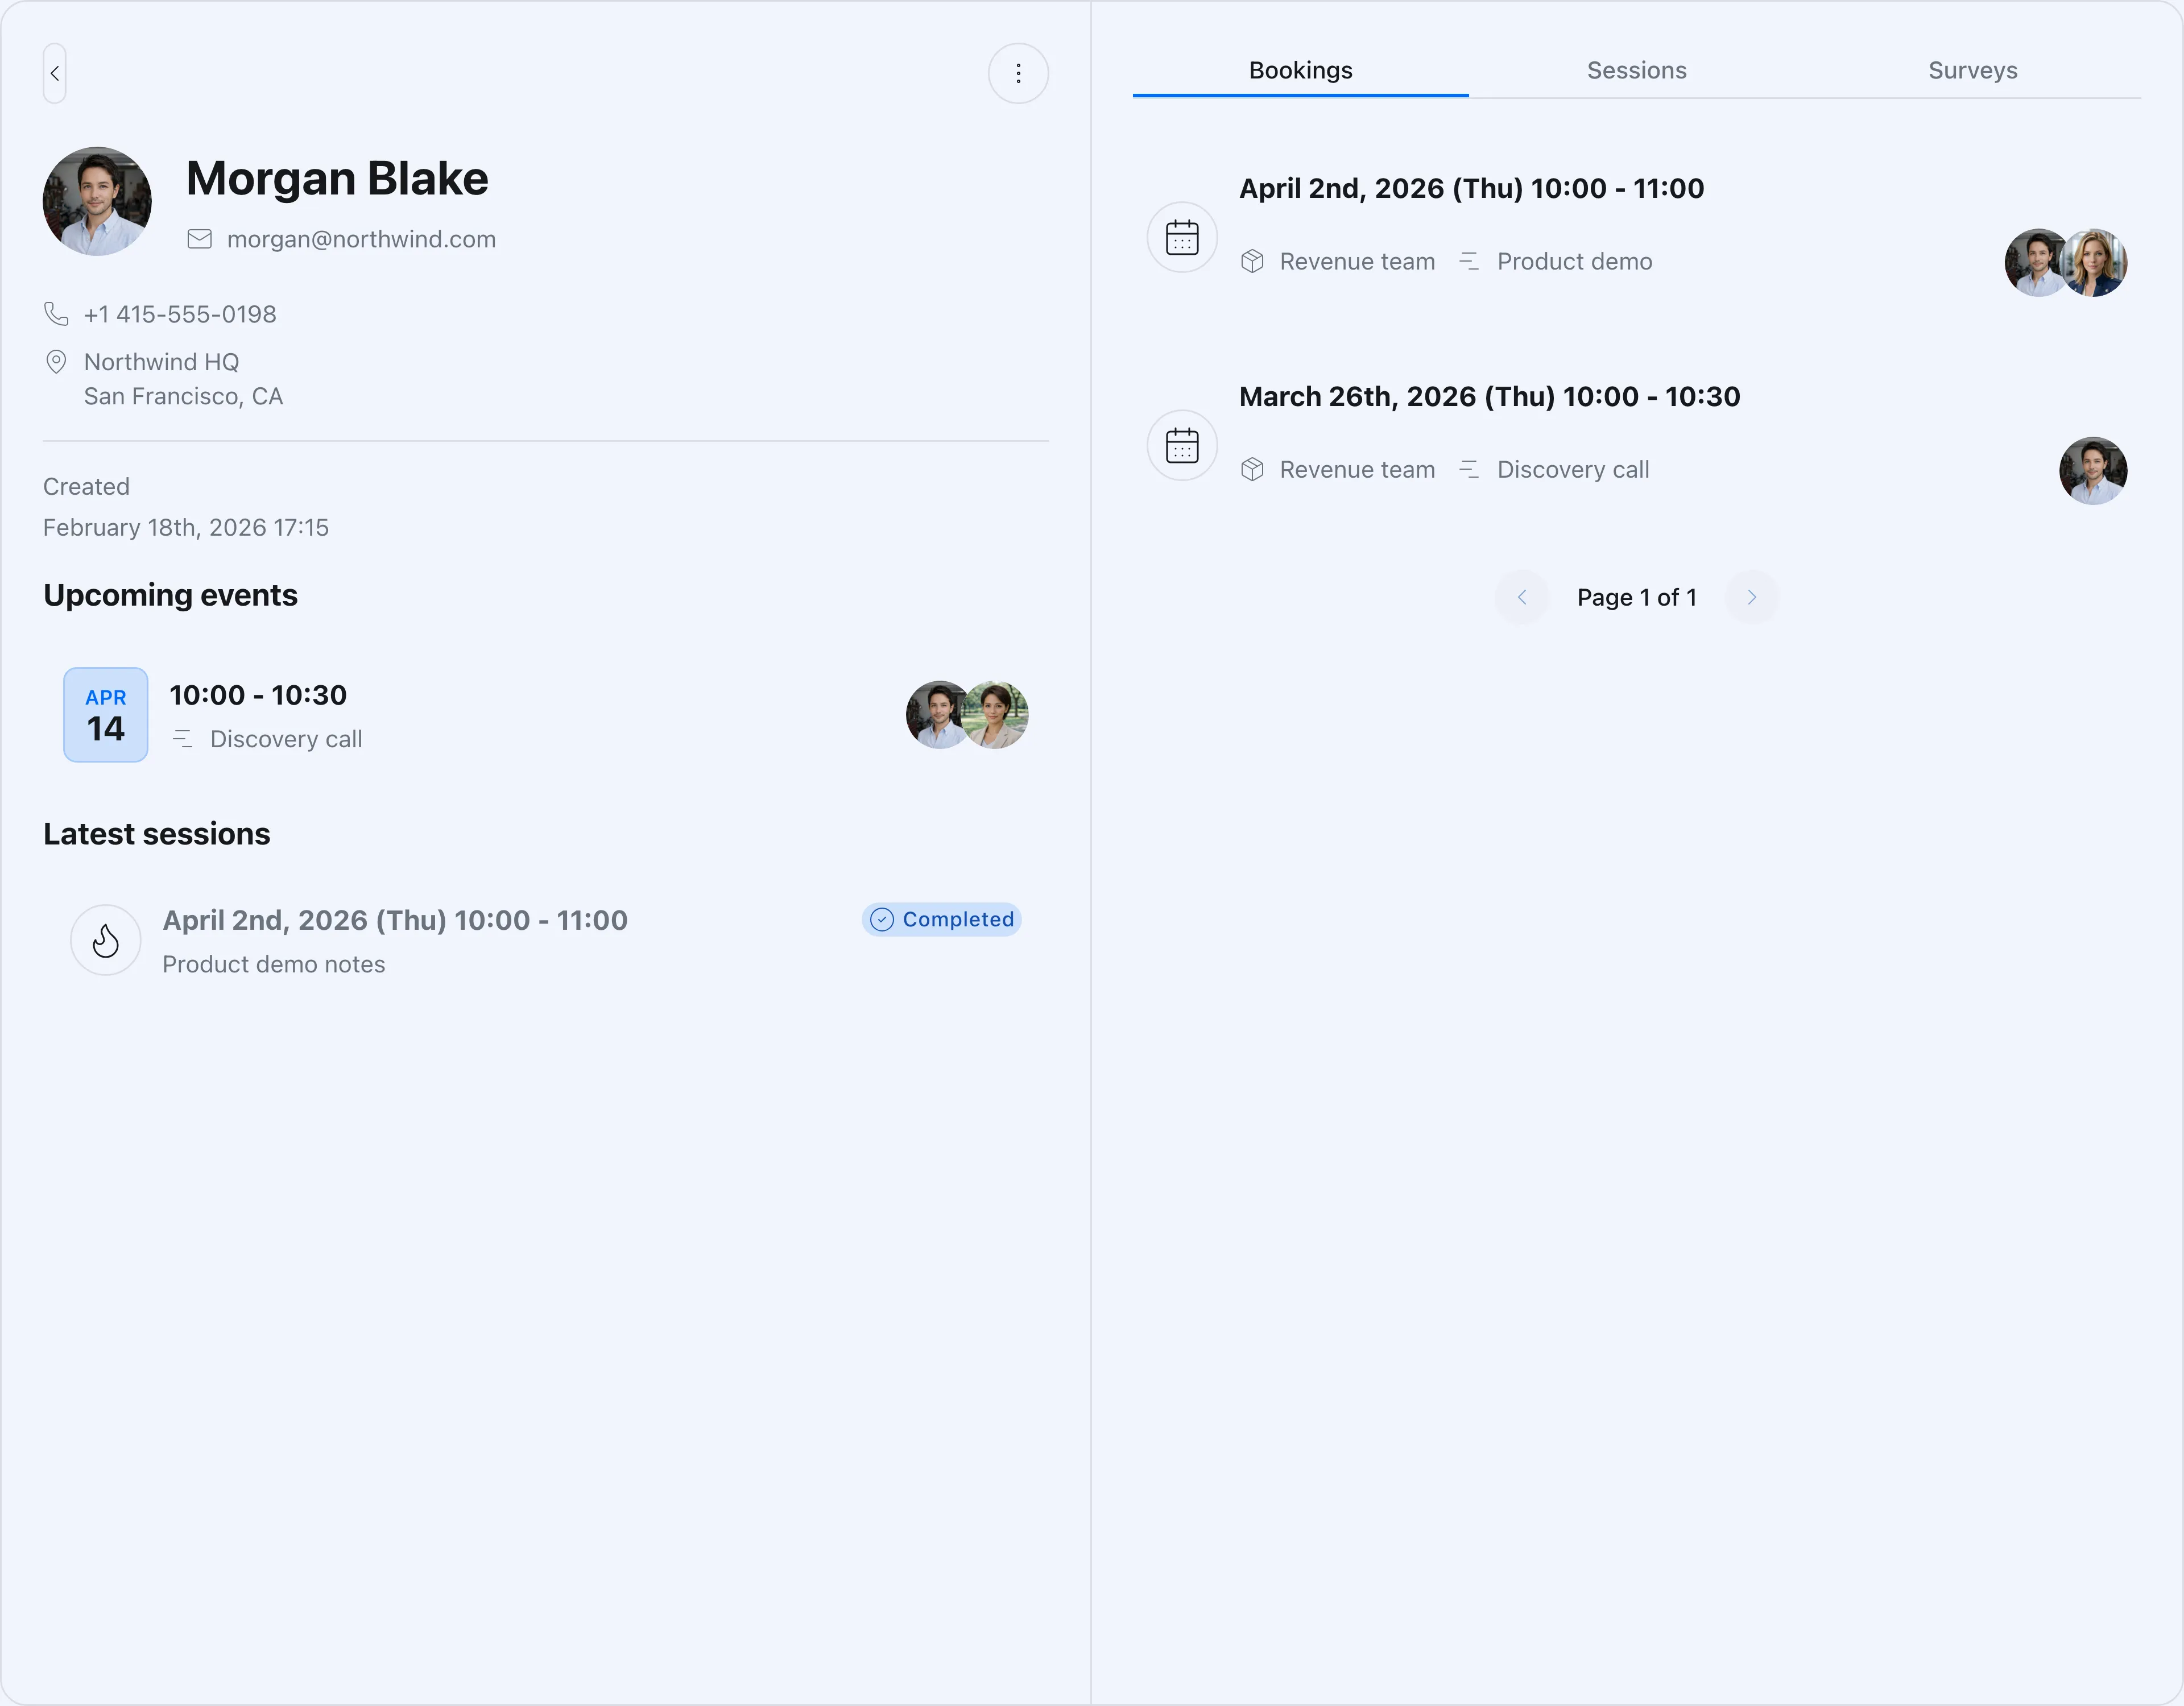The image size is (2184, 1706).
Task: Click the Revenue team cube icon on April 2nd booking
Action: pyautogui.click(x=1252, y=261)
